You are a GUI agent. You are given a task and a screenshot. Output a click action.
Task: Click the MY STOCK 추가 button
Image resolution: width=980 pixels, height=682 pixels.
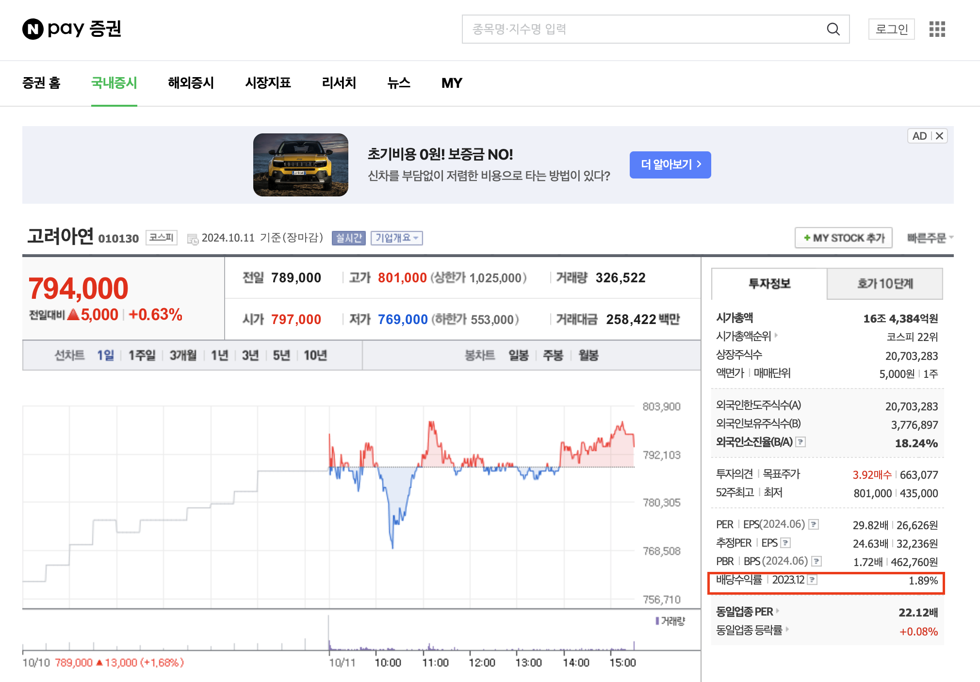click(x=843, y=238)
